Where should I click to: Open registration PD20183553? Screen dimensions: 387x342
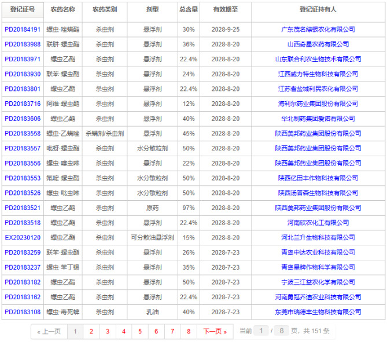[x=23, y=178]
